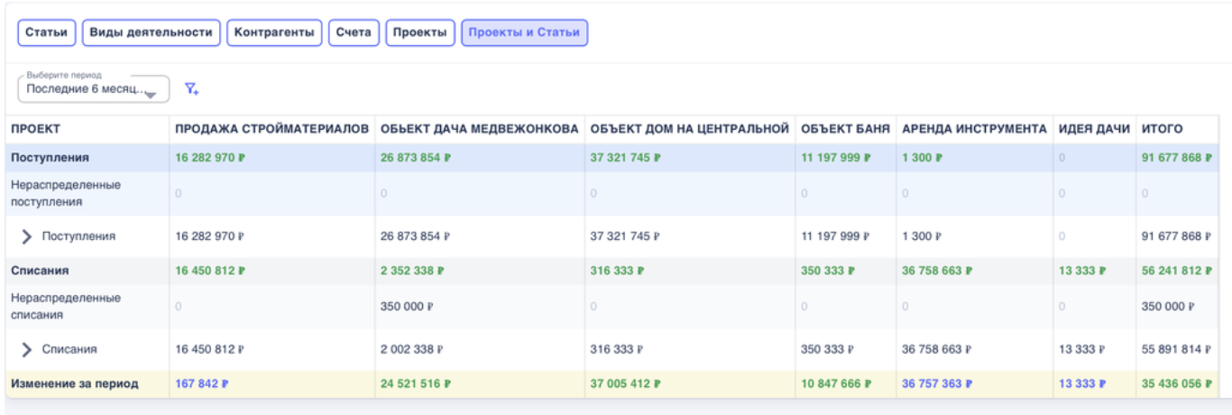Click the ПРОДАЖА СТРОЙМАТЕРИАЛОВ column header
This screenshot has width=1232, height=415.
(x=272, y=129)
